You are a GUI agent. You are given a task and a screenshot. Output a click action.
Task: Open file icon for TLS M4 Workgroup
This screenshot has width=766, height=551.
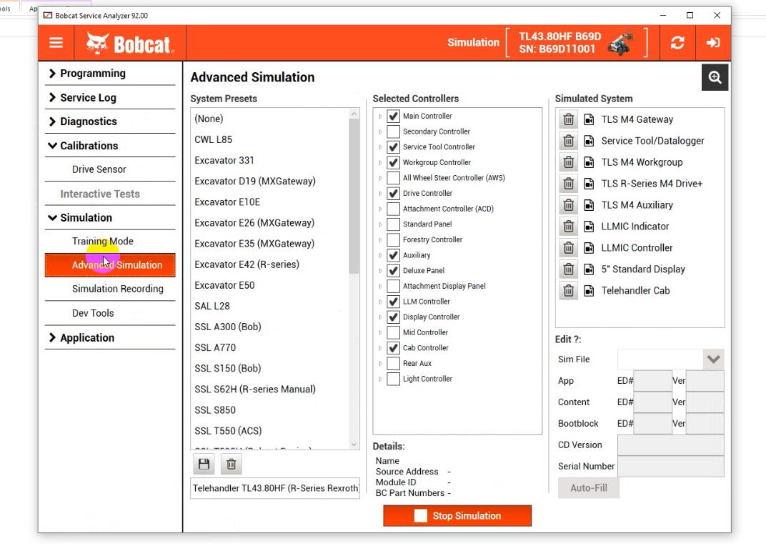[x=590, y=162]
